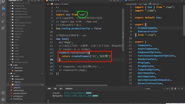Open favicon.ico in the explorer
The image size is (185, 104).
tap(18, 68)
